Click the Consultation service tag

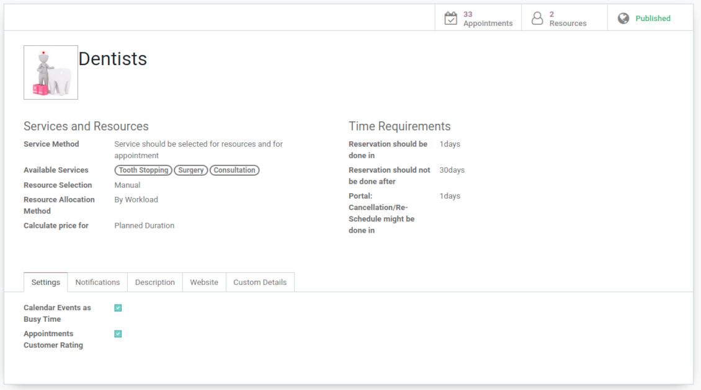coord(234,170)
